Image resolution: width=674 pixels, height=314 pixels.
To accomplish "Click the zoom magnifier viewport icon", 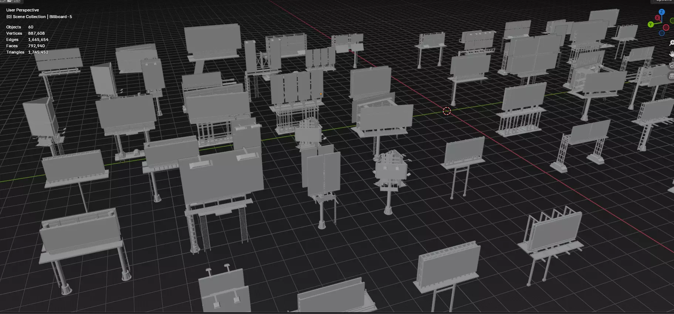I will pyautogui.click(x=672, y=43).
